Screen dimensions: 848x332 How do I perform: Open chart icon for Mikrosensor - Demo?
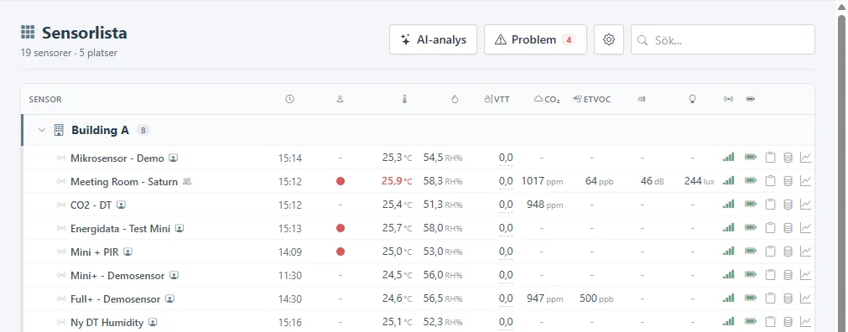pos(806,158)
